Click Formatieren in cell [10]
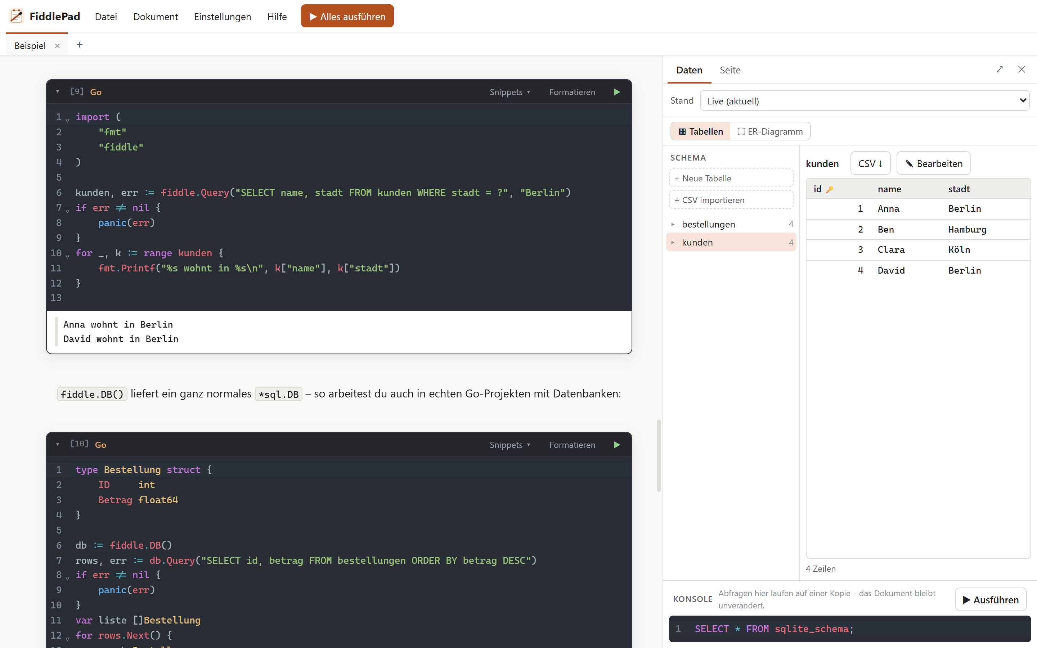The width and height of the screenshot is (1037, 648). coord(572,445)
